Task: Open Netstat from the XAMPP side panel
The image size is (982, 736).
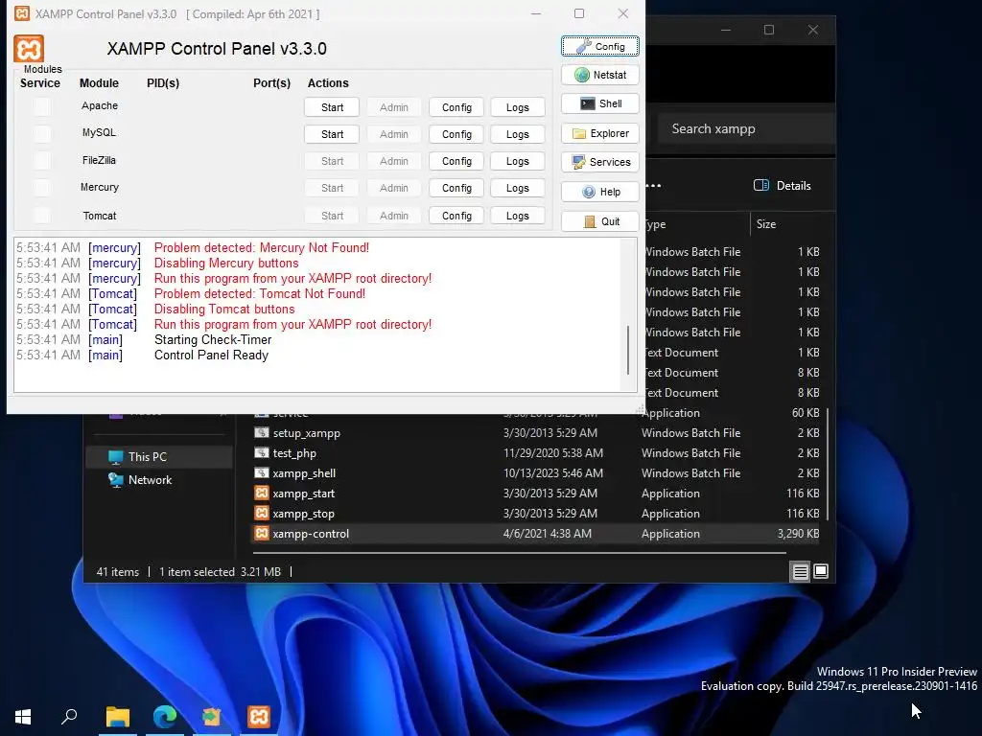Action: pos(599,75)
